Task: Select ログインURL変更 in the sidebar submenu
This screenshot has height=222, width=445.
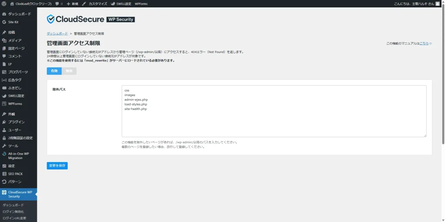Action: pyautogui.click(x=14, y=218)
